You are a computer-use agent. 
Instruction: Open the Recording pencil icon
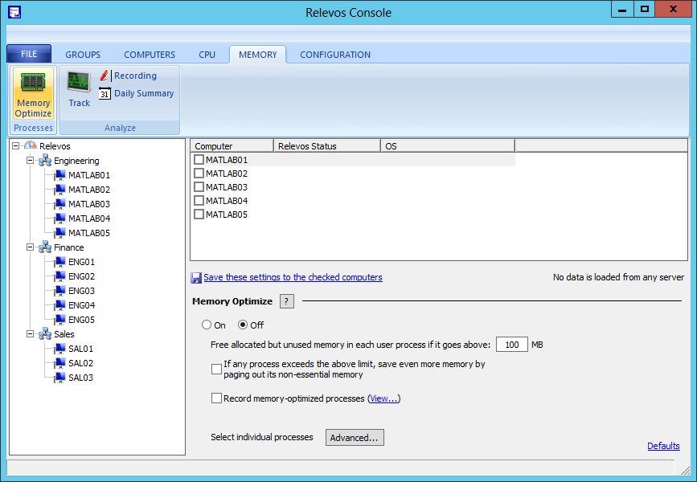[x=104, y=76]
